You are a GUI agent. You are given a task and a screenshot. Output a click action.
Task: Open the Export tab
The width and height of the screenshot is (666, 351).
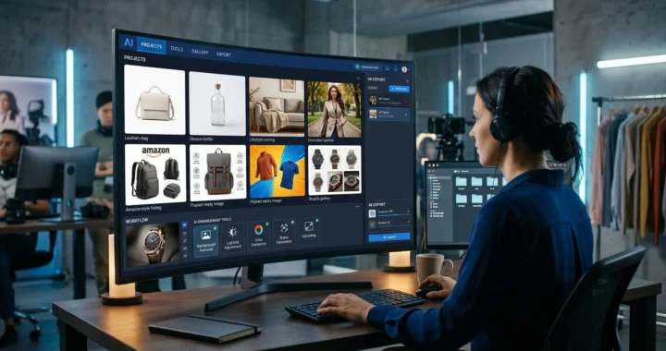[x=224, y=54]
